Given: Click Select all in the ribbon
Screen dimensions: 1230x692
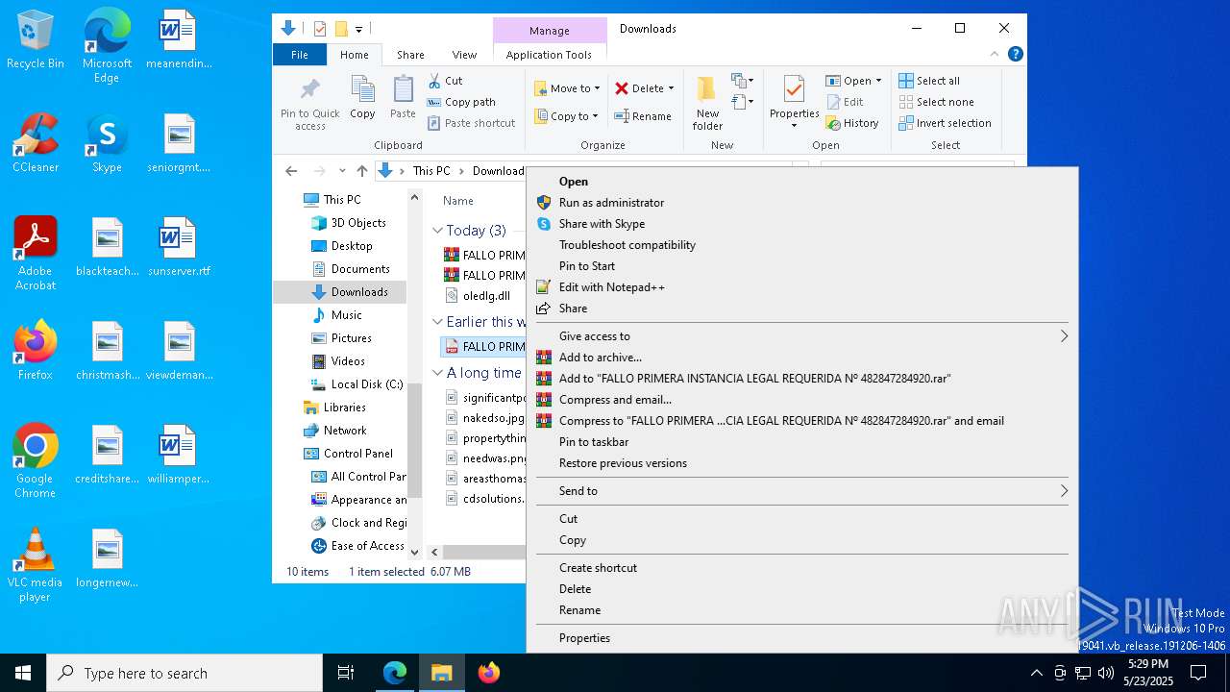Looking at the screenshot, I should (929, 81).
